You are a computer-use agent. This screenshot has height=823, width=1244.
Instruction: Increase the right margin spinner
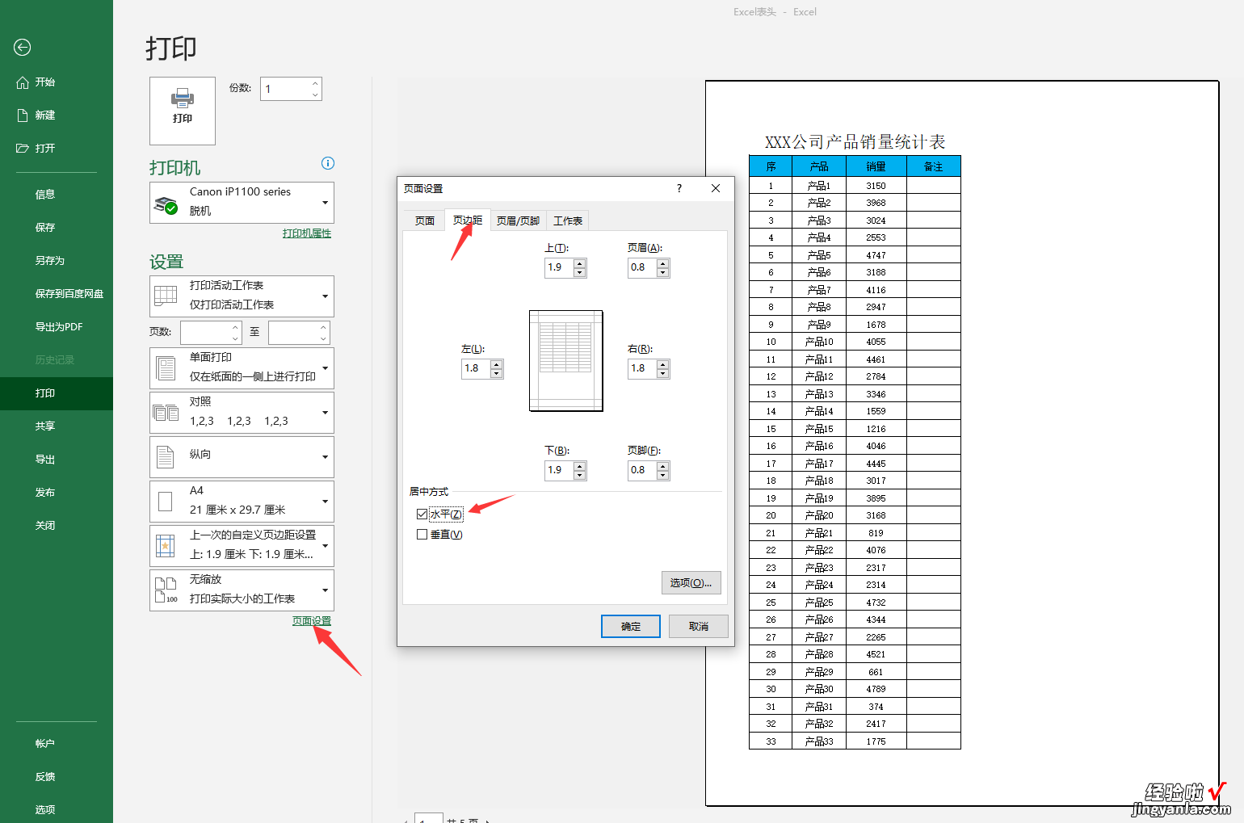tap(662, 364)
